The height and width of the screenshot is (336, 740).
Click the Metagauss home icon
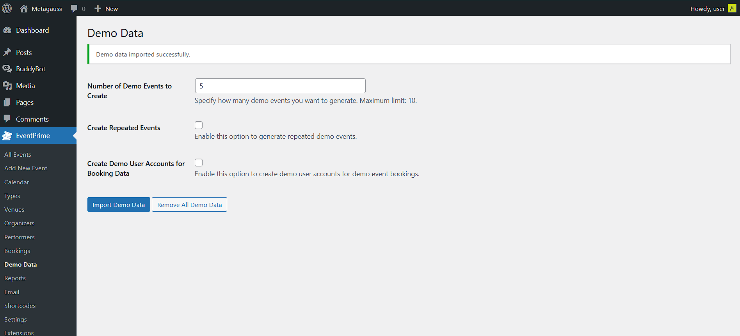coord(24,9)
